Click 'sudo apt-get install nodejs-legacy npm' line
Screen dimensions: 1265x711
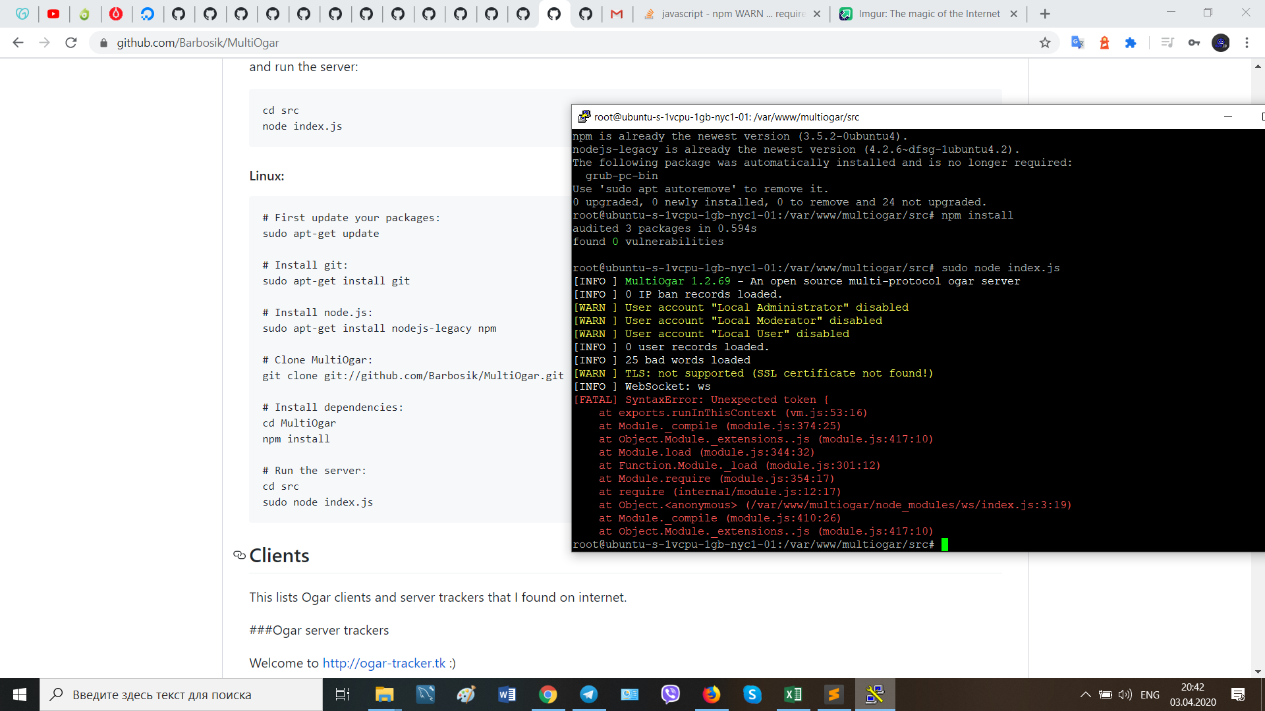(x=379, y=329)
